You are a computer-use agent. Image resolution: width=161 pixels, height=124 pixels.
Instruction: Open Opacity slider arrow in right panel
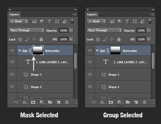point(149,30)
